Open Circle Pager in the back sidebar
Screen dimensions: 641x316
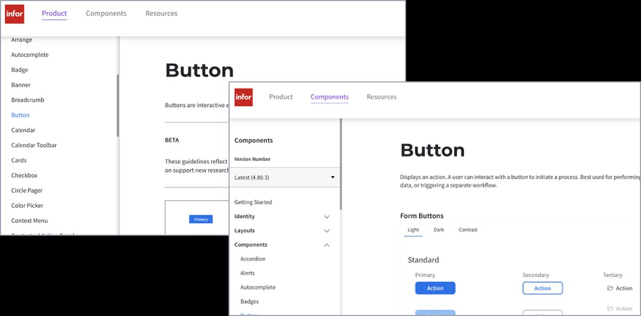coord(27,190)
